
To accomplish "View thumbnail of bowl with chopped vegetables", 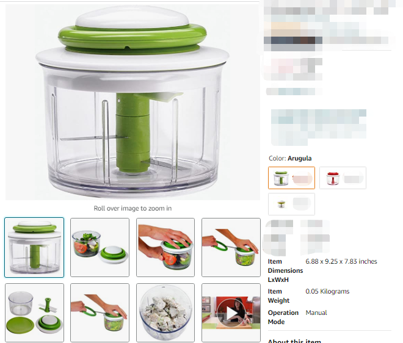I will coord(100,247).
